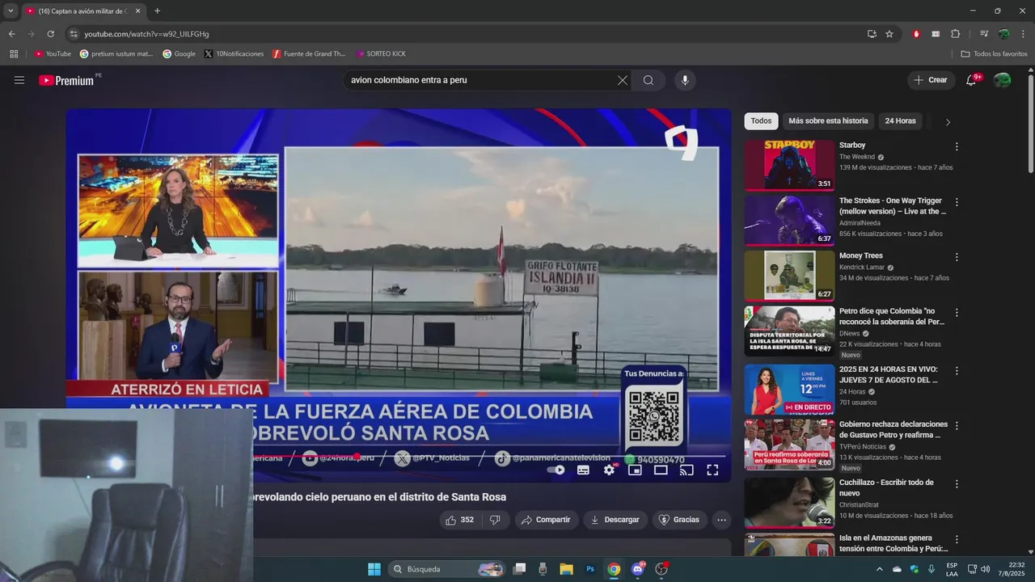Share the video with Compartir
Viewport: 1035px width, 582px height.
pos(547,520)
